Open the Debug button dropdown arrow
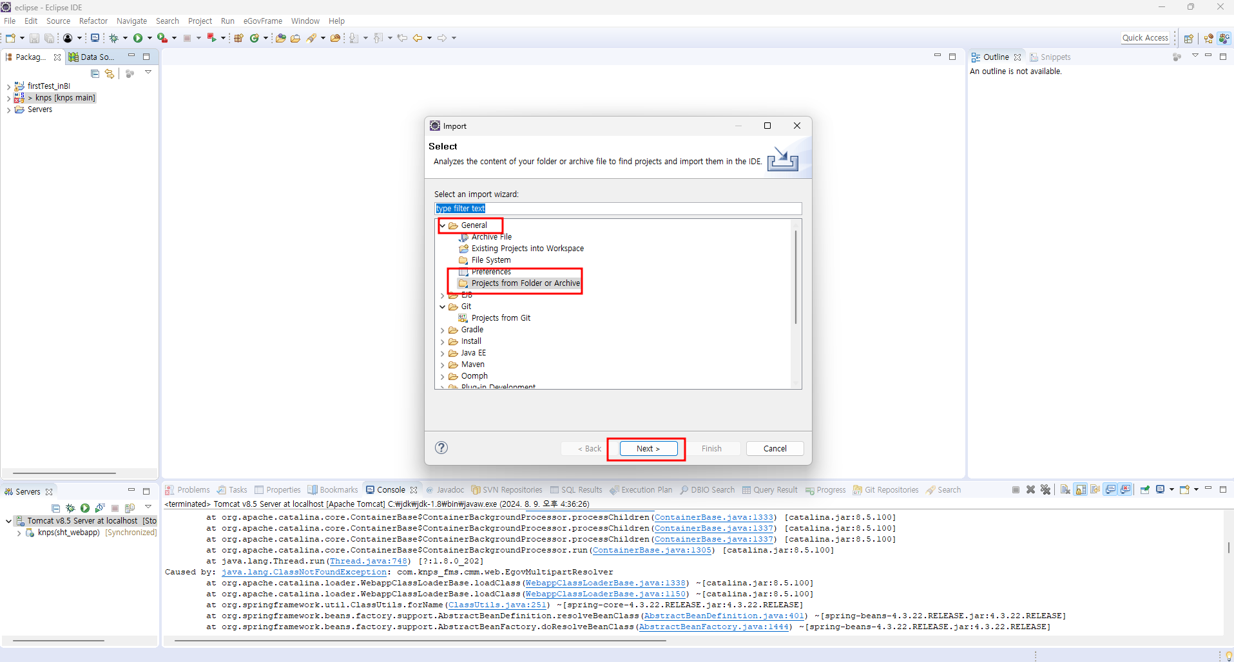The width and height of the screenshot is (1234, 662). [125, 38]
